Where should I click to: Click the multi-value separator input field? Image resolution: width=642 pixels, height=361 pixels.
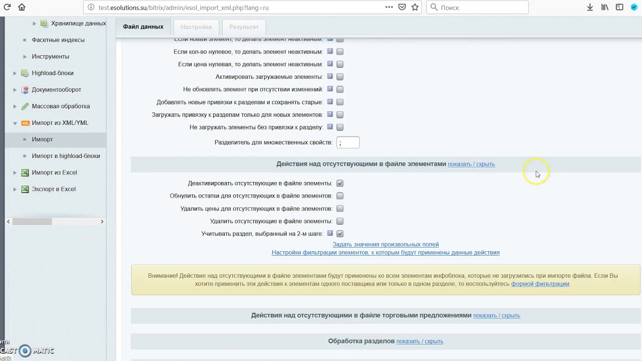[x=348, y=142]
